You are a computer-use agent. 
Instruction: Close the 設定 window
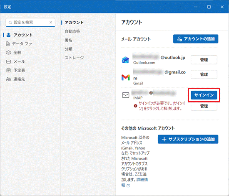point(222,7)
